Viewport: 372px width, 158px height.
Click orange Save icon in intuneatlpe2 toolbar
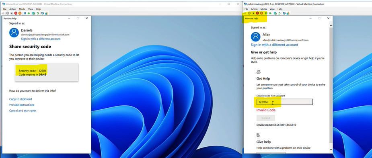coord(20,13)
